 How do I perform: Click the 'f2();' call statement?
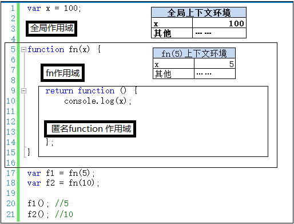coord(38,214)
